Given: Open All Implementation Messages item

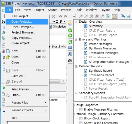Looking at the screenshot, I should [109, 62].
